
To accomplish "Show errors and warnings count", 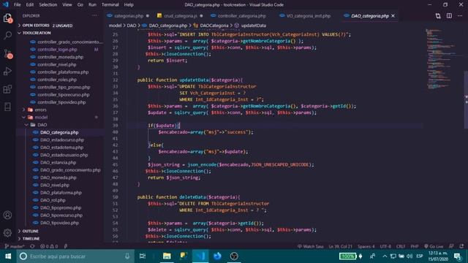I will [49, 246].
